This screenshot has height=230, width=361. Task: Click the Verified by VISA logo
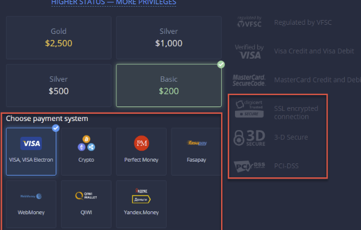click(x=250, y=51)
